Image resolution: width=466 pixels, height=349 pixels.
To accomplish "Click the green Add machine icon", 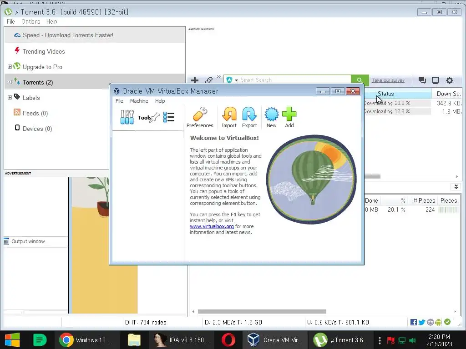I will (x=289, y=115).
